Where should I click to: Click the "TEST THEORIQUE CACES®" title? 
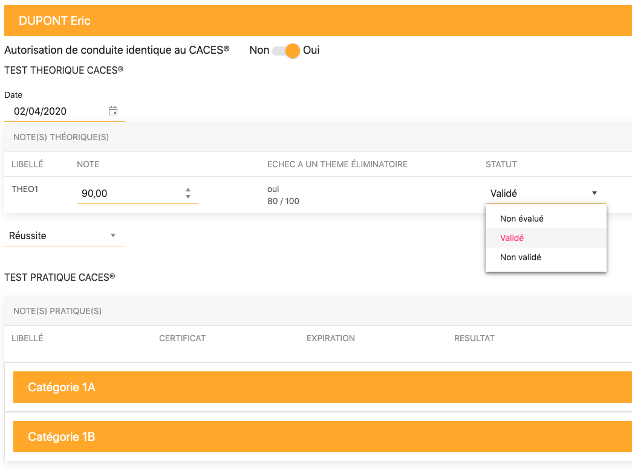[x=64, y=70]
